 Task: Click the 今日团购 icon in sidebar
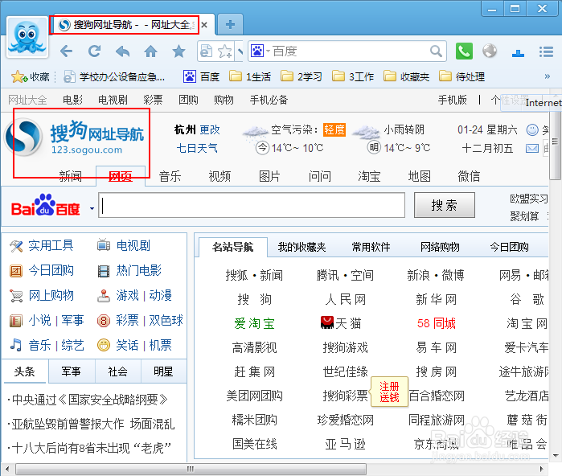tap(16, 271)
